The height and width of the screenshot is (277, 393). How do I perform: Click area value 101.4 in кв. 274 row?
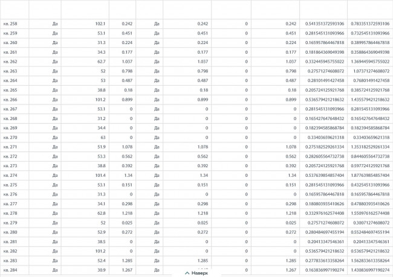pos(100,176)
